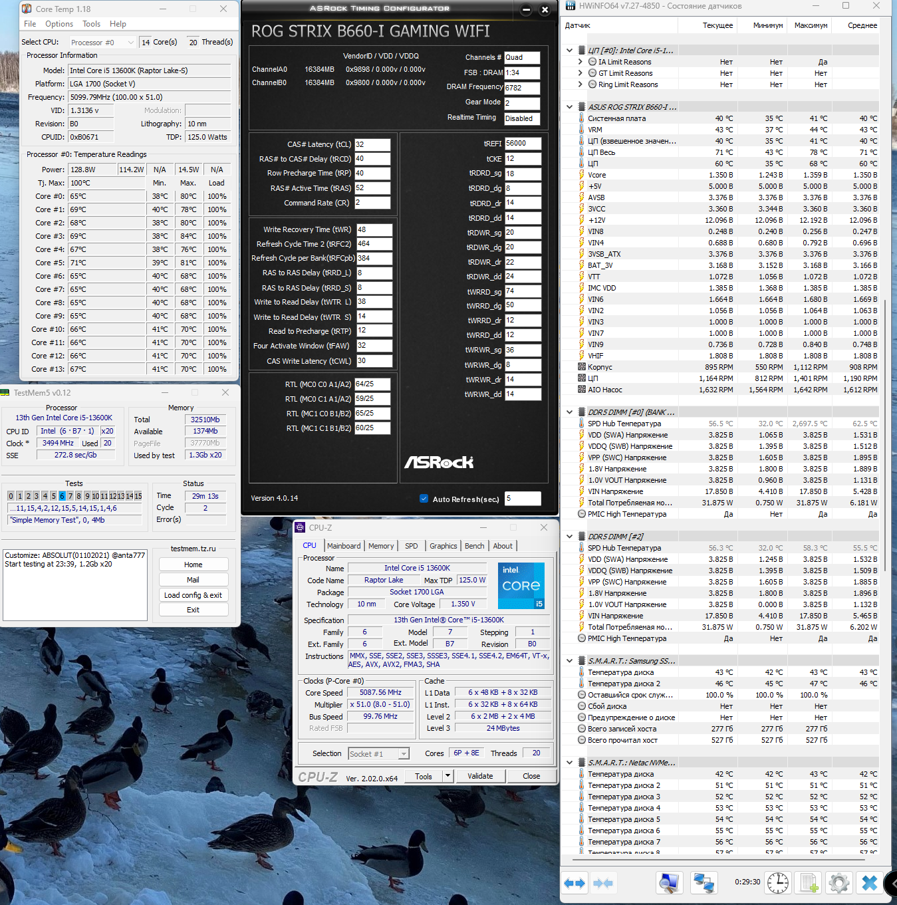This screenshot has width=897, height=905.
Task: Click the clock icon beside IA Limit Reasons
Action: tap(592, 62)
